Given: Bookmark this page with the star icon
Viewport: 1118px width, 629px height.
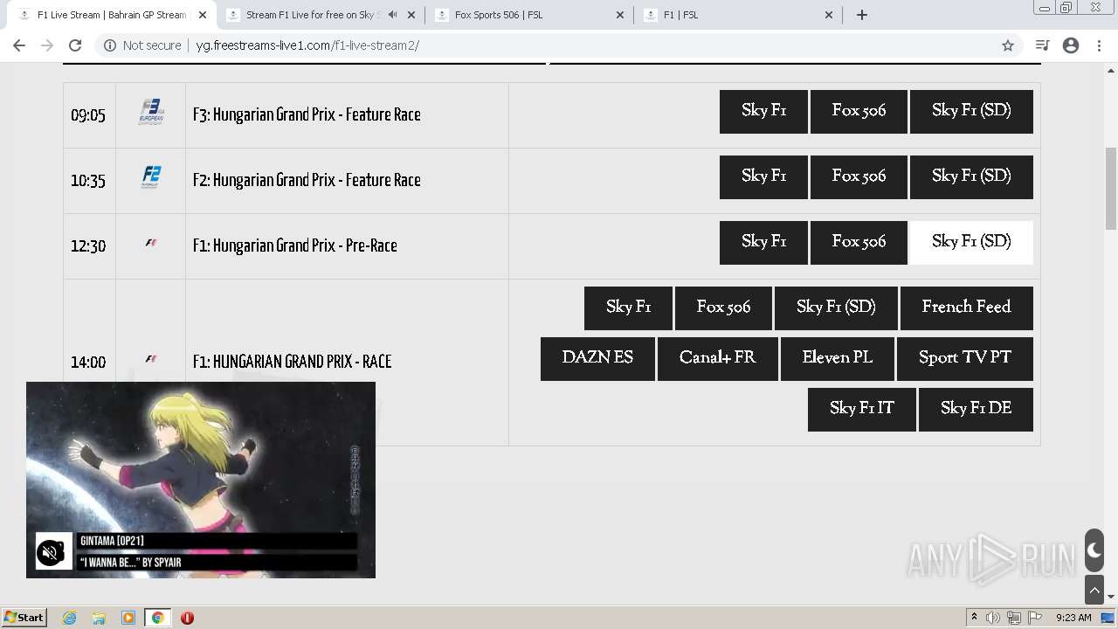Looking at the screenshot, I should pyautogui.click(x=1008, y=45).
